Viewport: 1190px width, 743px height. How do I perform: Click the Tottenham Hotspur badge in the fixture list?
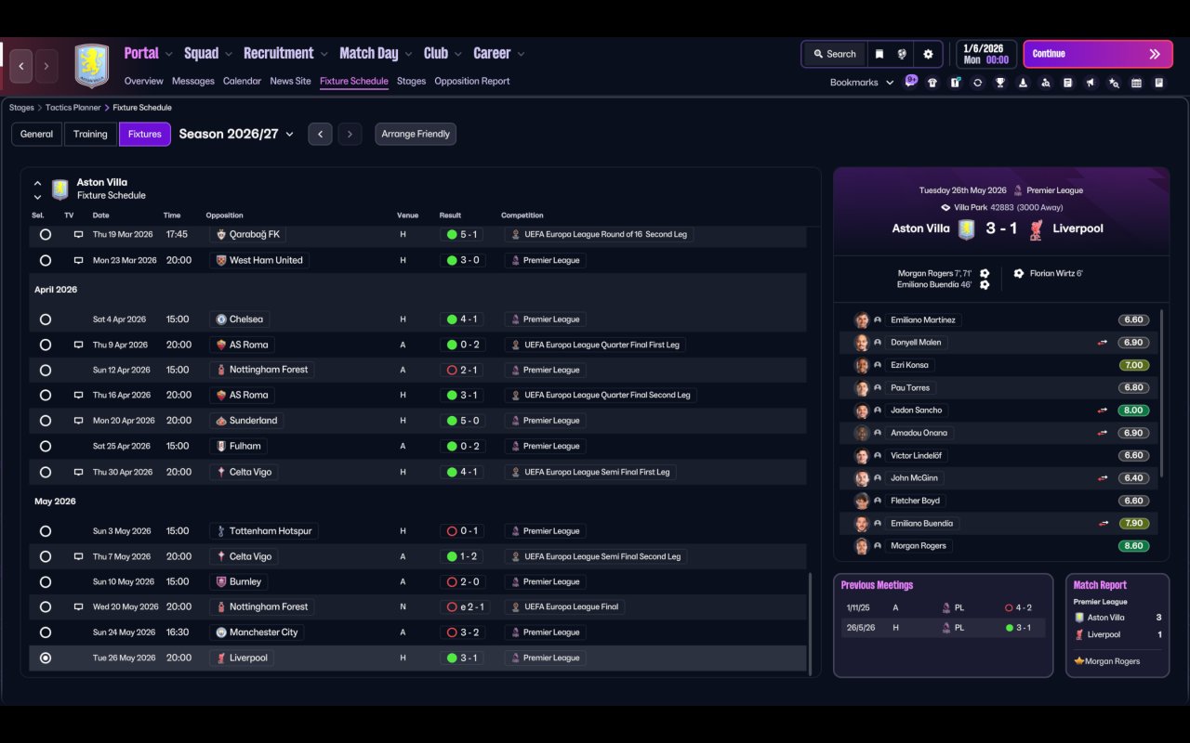pos(221,531)
